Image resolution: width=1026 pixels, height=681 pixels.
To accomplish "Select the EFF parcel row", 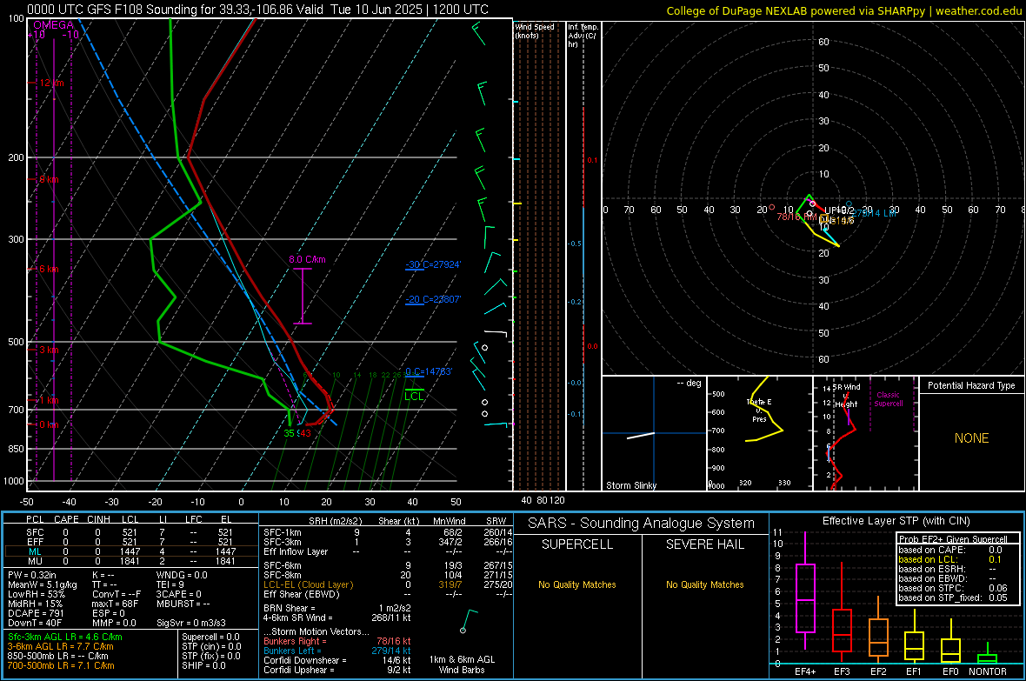I will click(x=130, y=542).
